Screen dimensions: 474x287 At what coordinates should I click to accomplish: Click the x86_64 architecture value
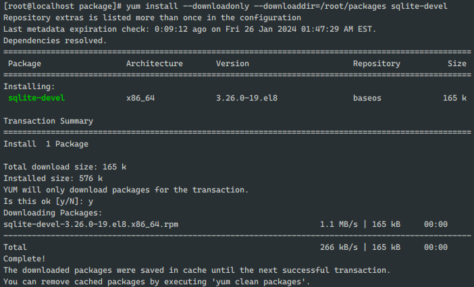(140, 98)
